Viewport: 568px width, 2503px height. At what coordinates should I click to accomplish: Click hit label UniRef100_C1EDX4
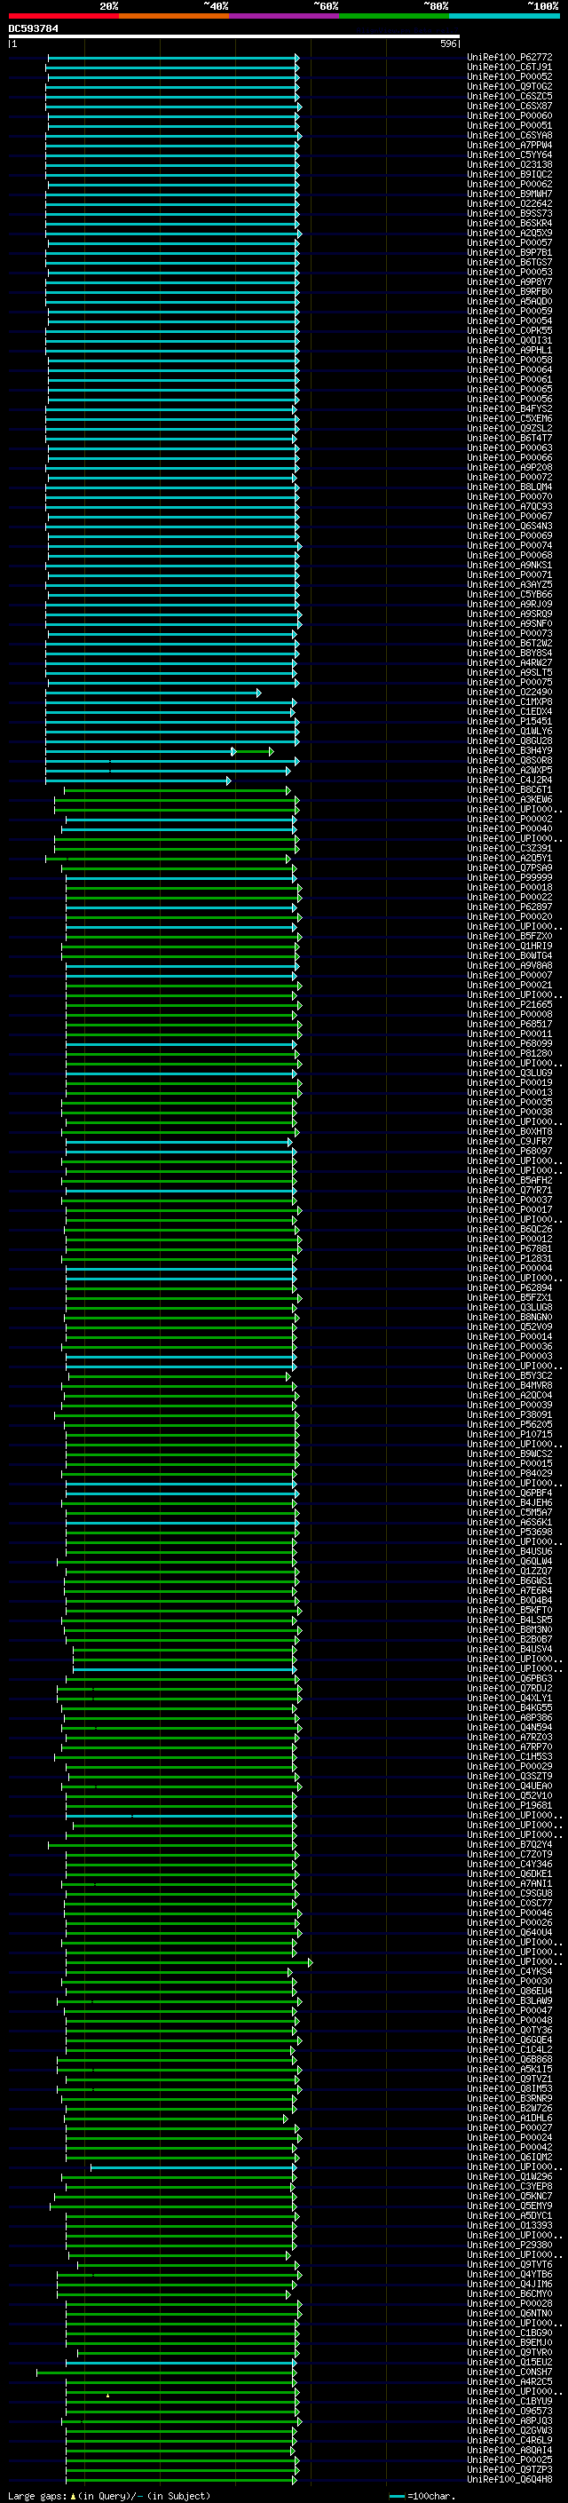tap(509, 711)
